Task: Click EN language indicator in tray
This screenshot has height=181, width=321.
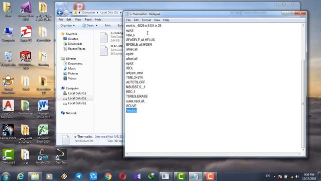Action: click(268, 176)
